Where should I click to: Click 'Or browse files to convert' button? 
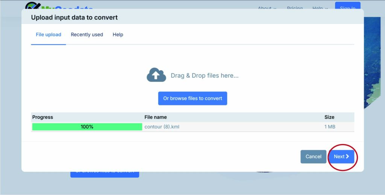pyautogui.click(x=192, y=98)
